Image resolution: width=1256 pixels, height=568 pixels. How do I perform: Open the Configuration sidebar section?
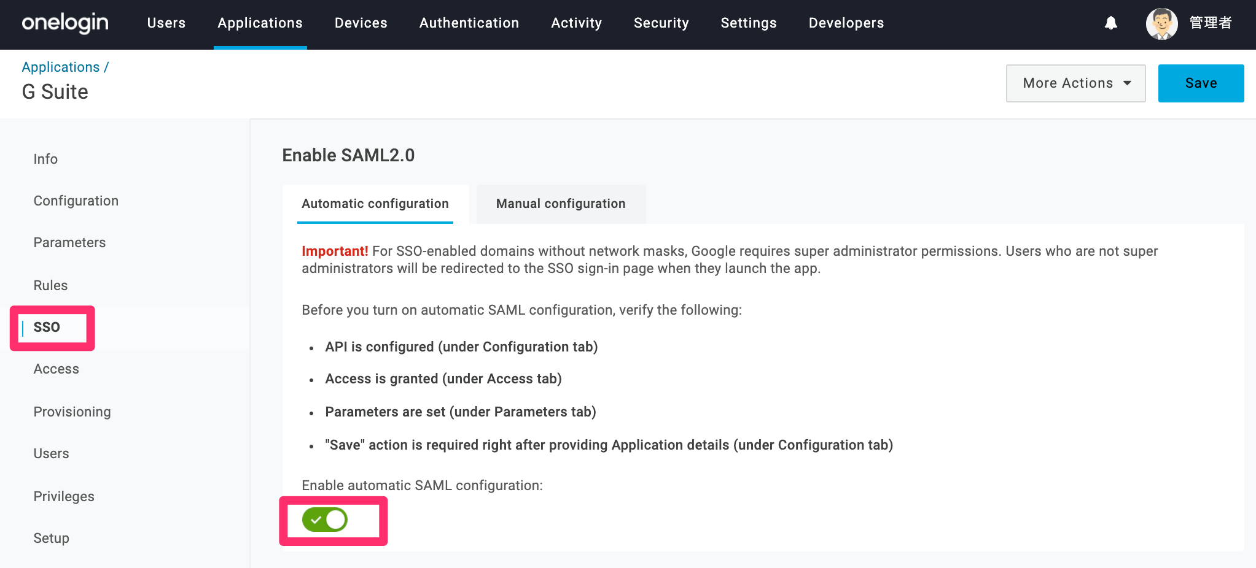click(76, 201)
